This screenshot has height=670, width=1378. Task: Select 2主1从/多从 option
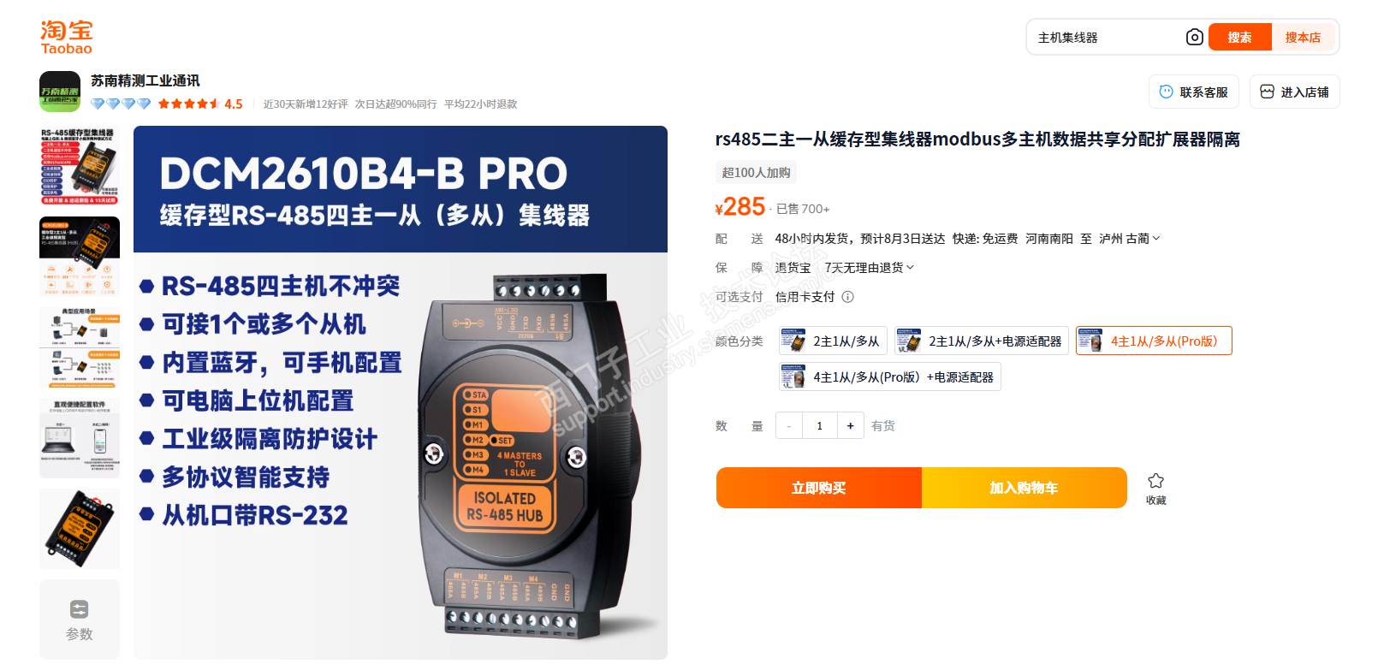point(833,341)
